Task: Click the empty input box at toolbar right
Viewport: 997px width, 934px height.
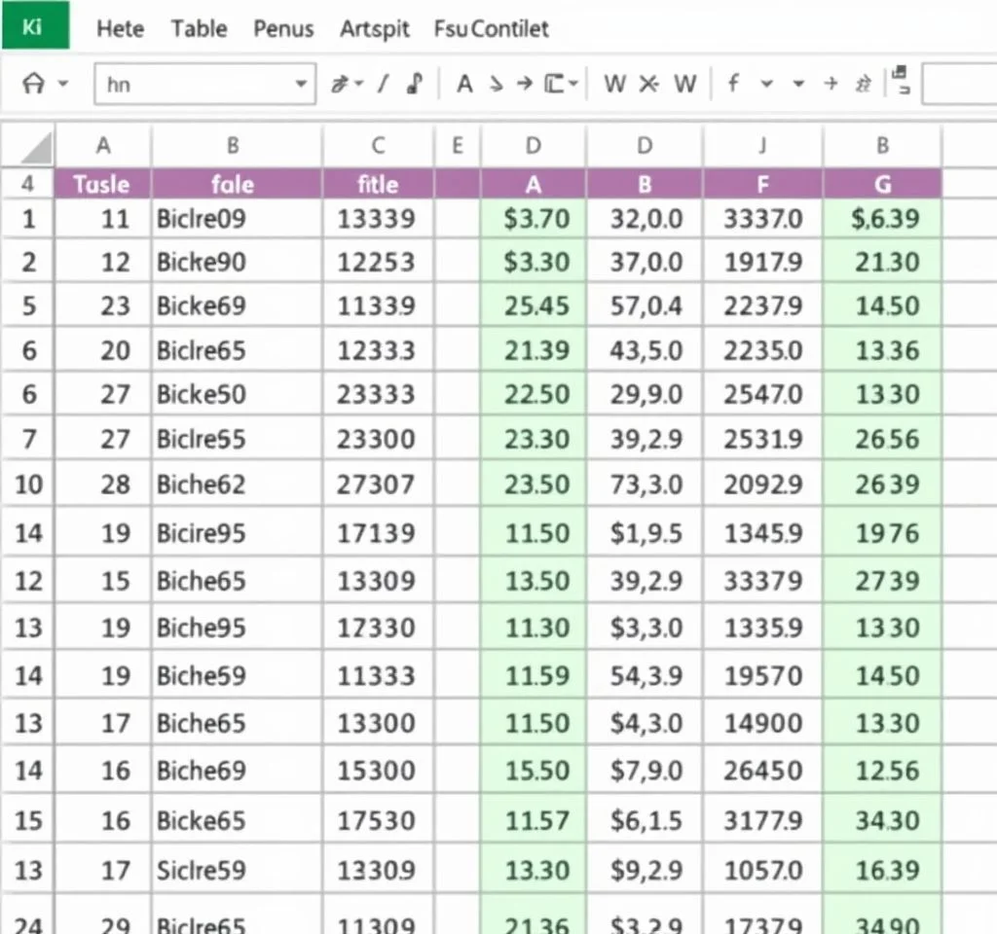Action: 958,85
